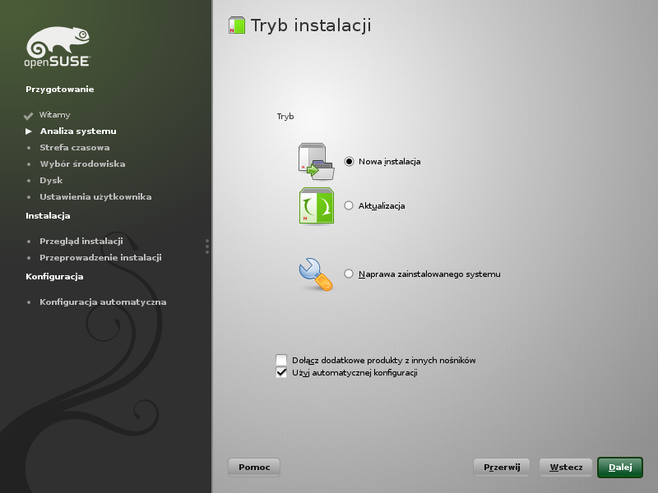Uncheck Użyj automatycznej konfiguracji
The image size is (658, 493).
pyautogui.click(x=282, y=373)
